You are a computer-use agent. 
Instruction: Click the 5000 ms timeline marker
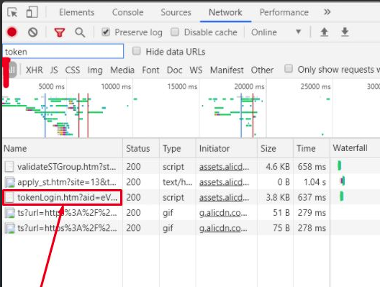coord(51,87)
